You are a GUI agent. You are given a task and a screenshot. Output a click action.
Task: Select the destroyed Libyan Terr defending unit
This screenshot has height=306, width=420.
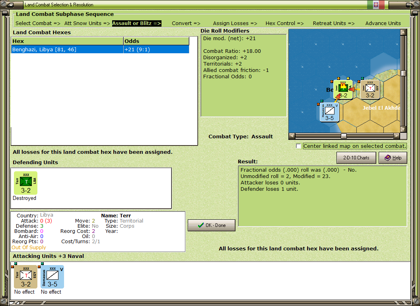coord(26,183)
